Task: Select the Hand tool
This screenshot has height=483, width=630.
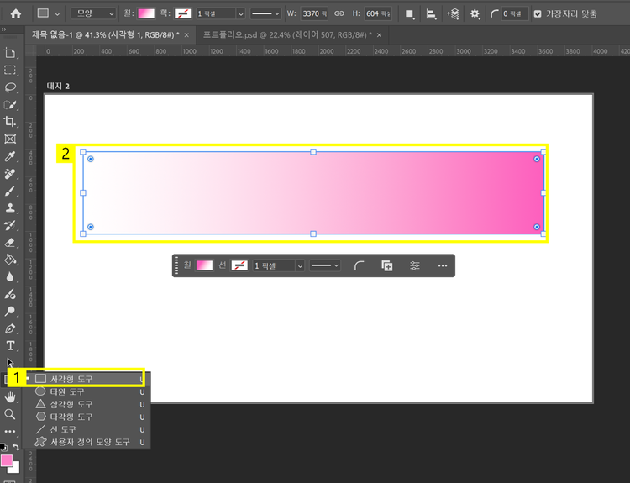Action: (10, 396)
